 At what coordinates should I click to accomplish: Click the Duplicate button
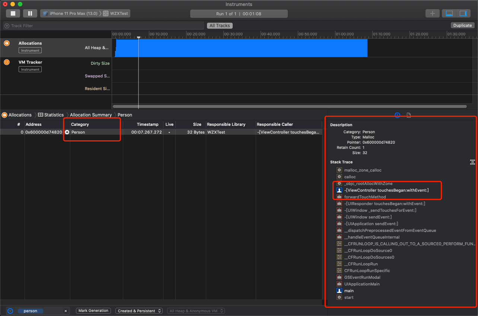coord(463,26)
